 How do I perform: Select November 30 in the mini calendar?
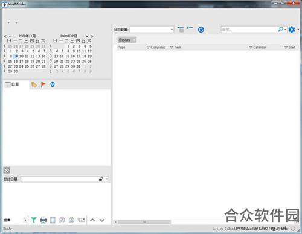point(16,71)
